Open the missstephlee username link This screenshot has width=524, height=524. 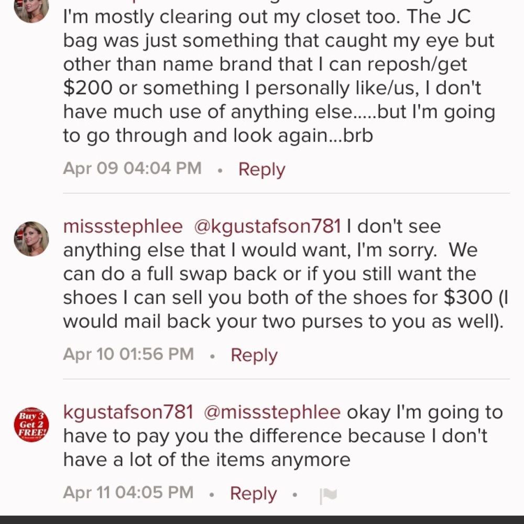coord(124,226)
